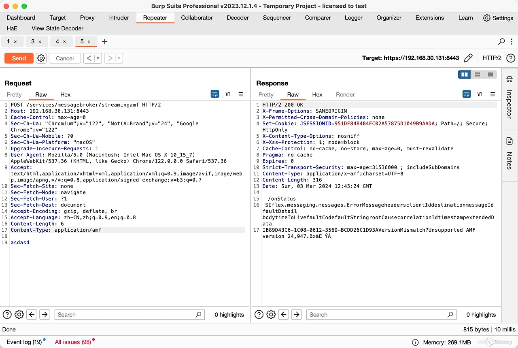Focus the response search field
518x348 pixels.
(381, 314)
